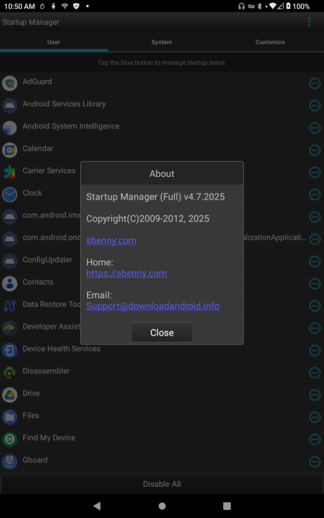324x518 pixels.
Task: Toggle the ConfigUpdater blue minus button
Action: pyautogui.click(x=315, y=261)
